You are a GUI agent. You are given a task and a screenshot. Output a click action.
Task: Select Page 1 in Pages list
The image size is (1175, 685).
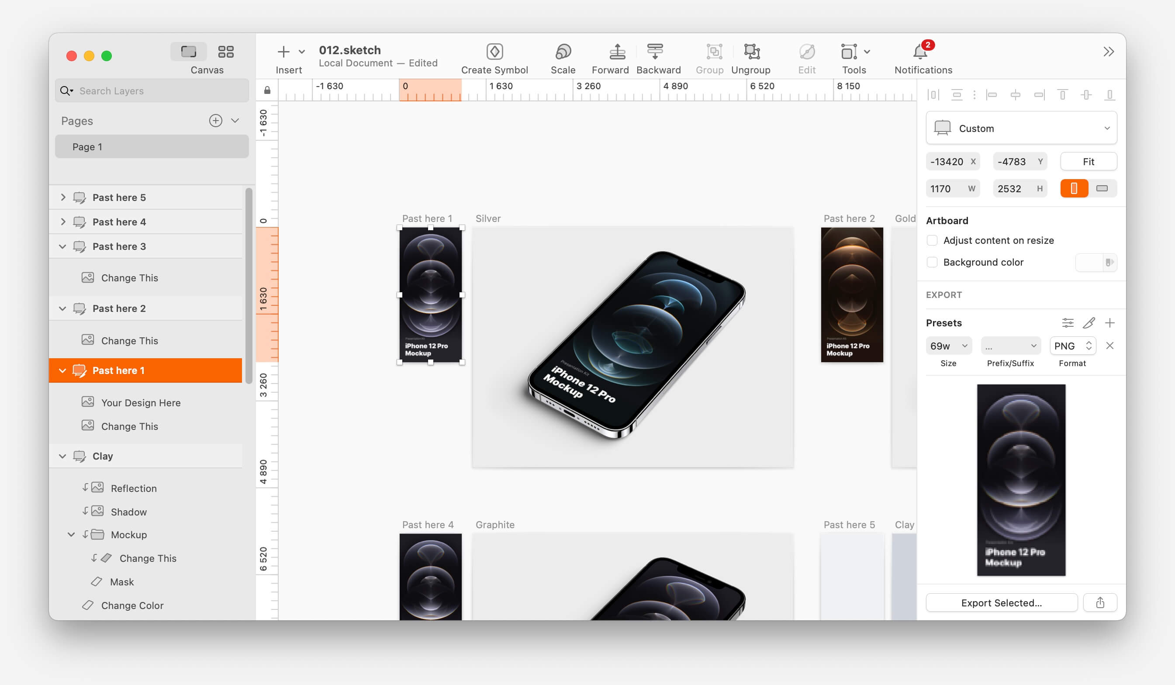[152, 146]
